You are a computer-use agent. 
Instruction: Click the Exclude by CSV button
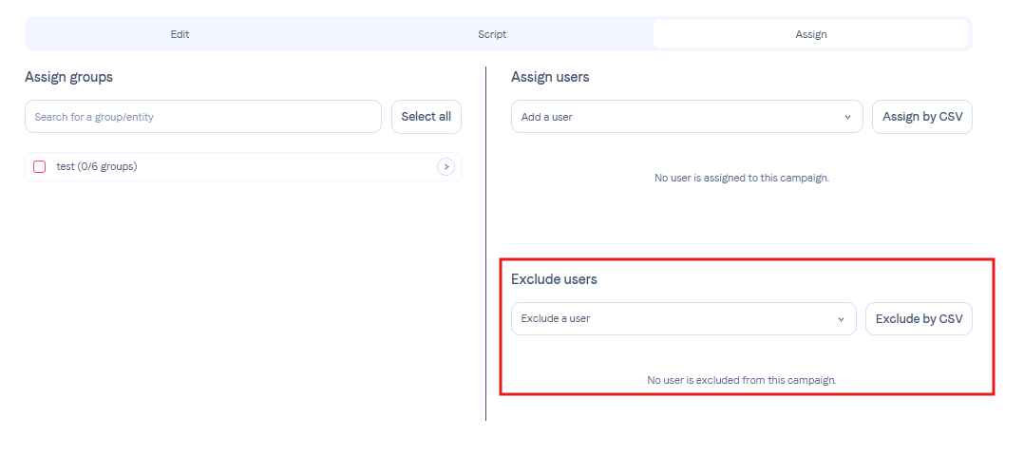tap(919, 319)
